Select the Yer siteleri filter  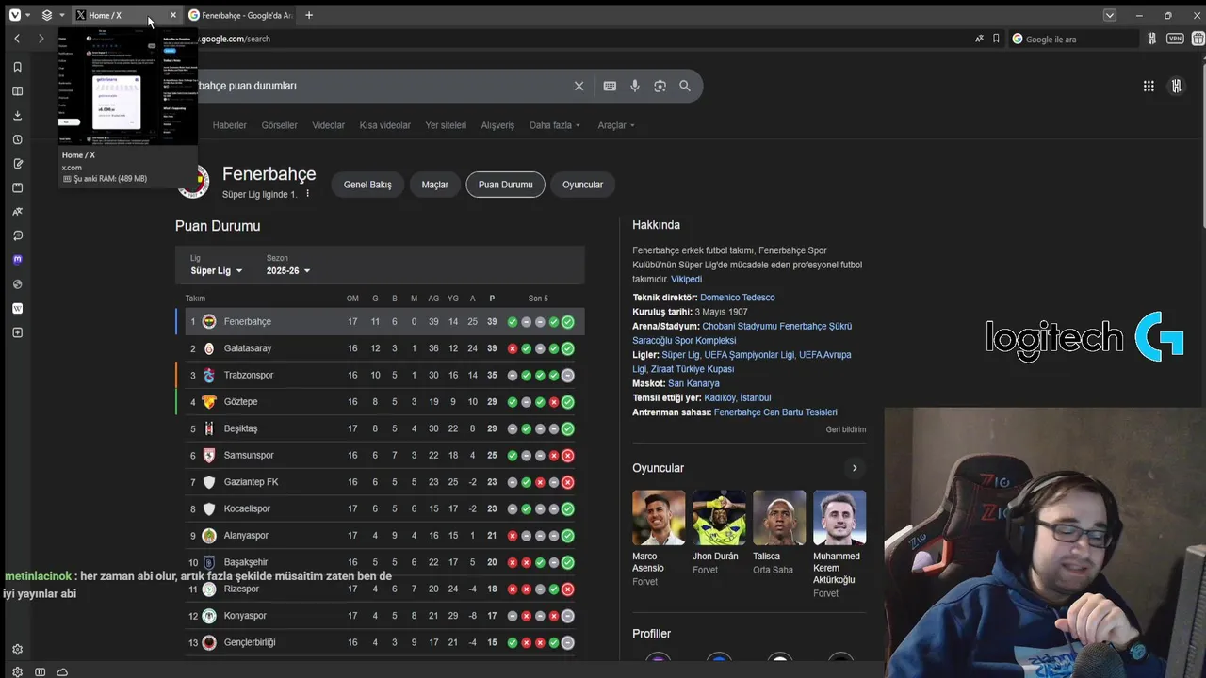click(446, 125)
